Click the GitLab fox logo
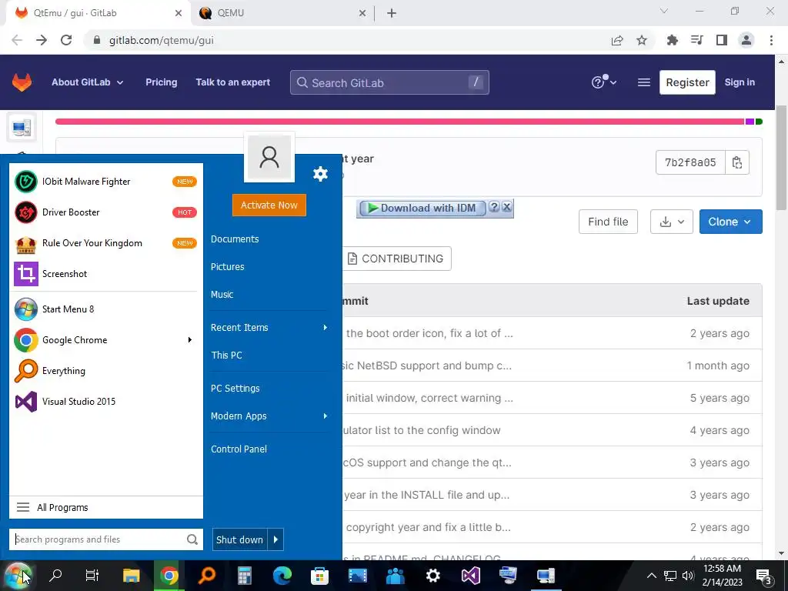This screenshot has height=591, width=788. click(x=22, y=82)
